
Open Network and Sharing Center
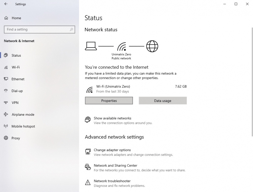coord(115,165)
